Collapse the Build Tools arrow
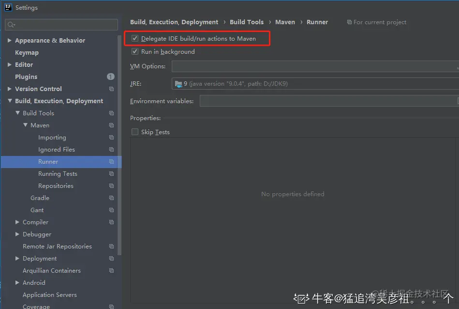 tap(17, 113)
